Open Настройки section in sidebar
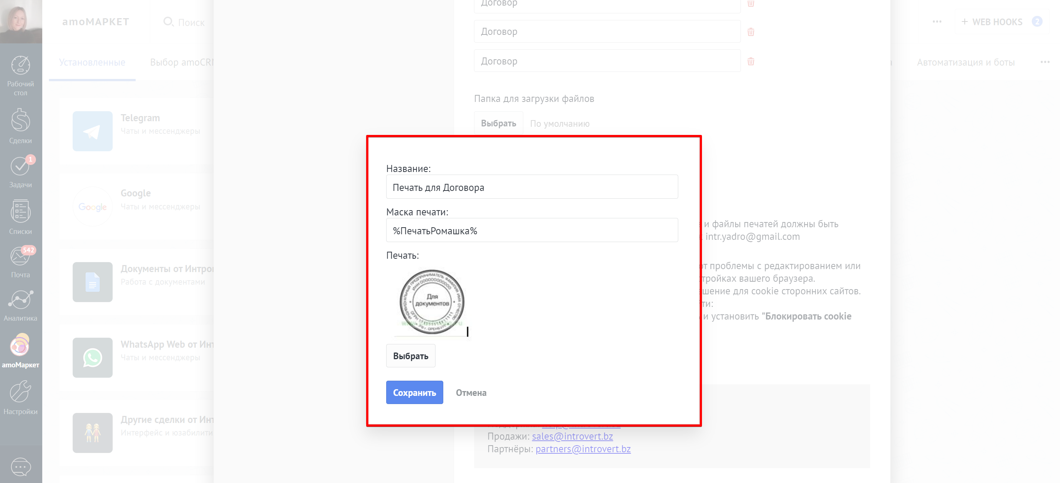 click(x=21, y=397)
